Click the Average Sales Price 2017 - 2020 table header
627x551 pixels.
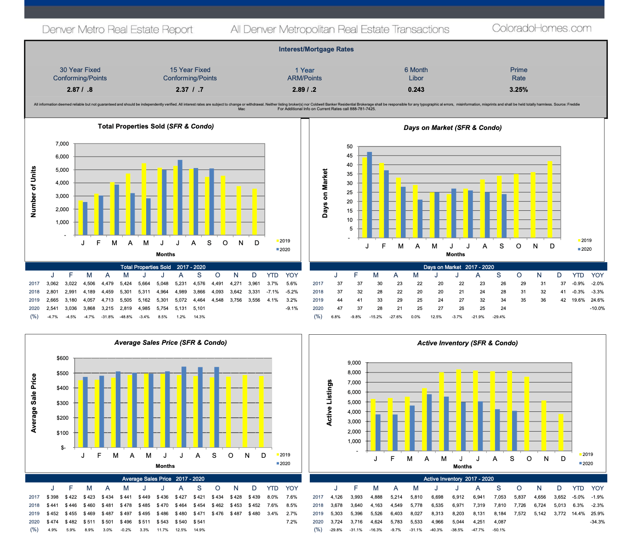coord(163,478)
